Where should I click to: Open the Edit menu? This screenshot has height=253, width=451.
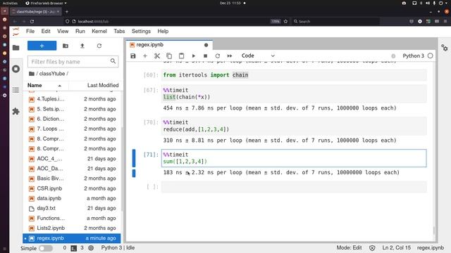tap(46, 31)
